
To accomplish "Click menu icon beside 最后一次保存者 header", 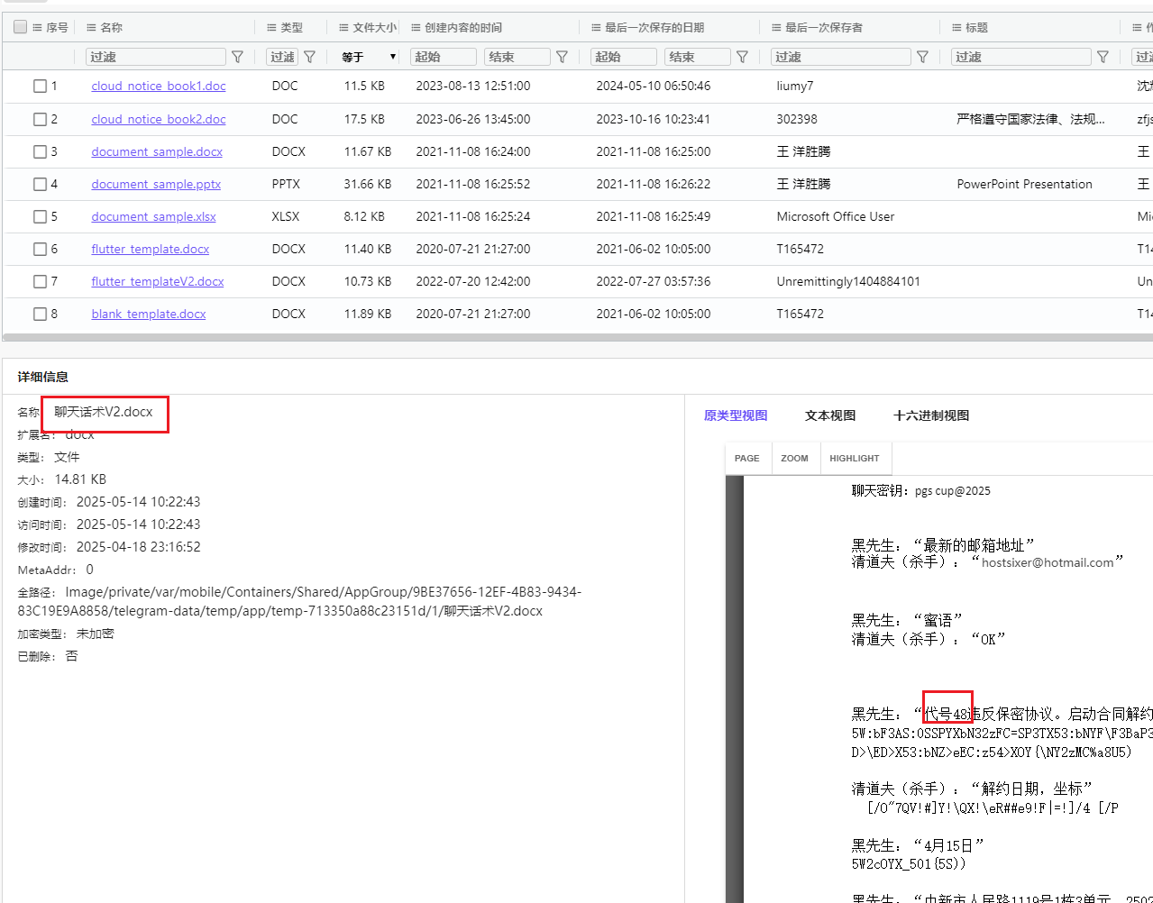I will pos(776,28).
